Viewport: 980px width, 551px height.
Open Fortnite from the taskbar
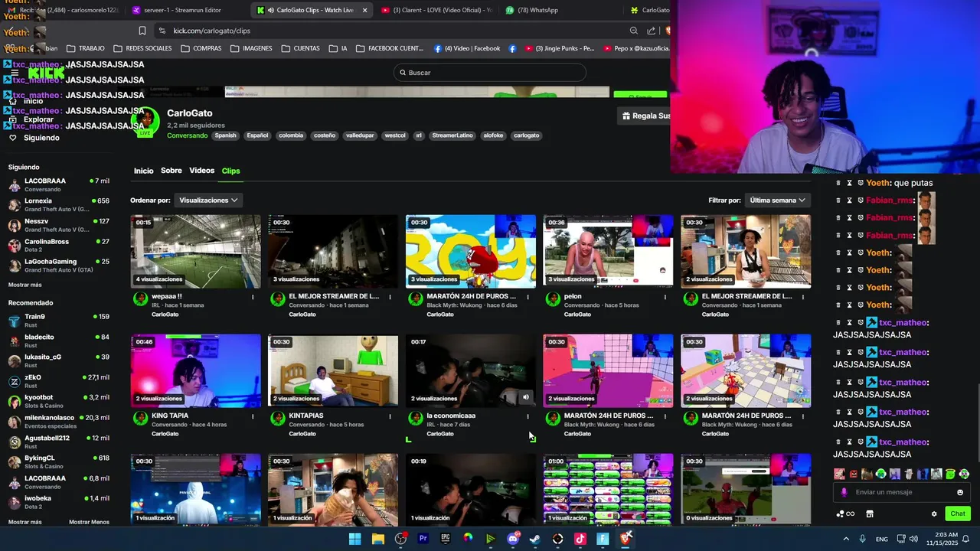click(x=603, y=539)
